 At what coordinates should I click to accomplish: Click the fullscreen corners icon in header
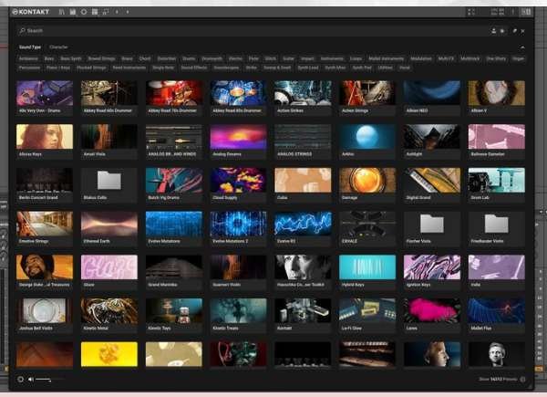[471, 12]
